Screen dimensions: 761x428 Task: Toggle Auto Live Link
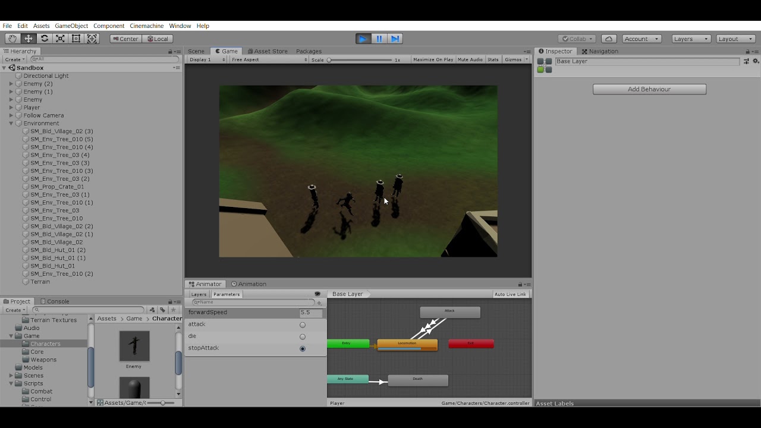click(x=510, y=294)
